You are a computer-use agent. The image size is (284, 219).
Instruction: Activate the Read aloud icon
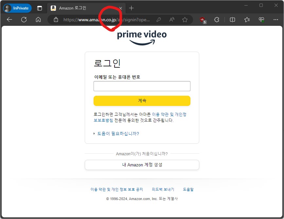pyautogui.click(x=172, y=20)
